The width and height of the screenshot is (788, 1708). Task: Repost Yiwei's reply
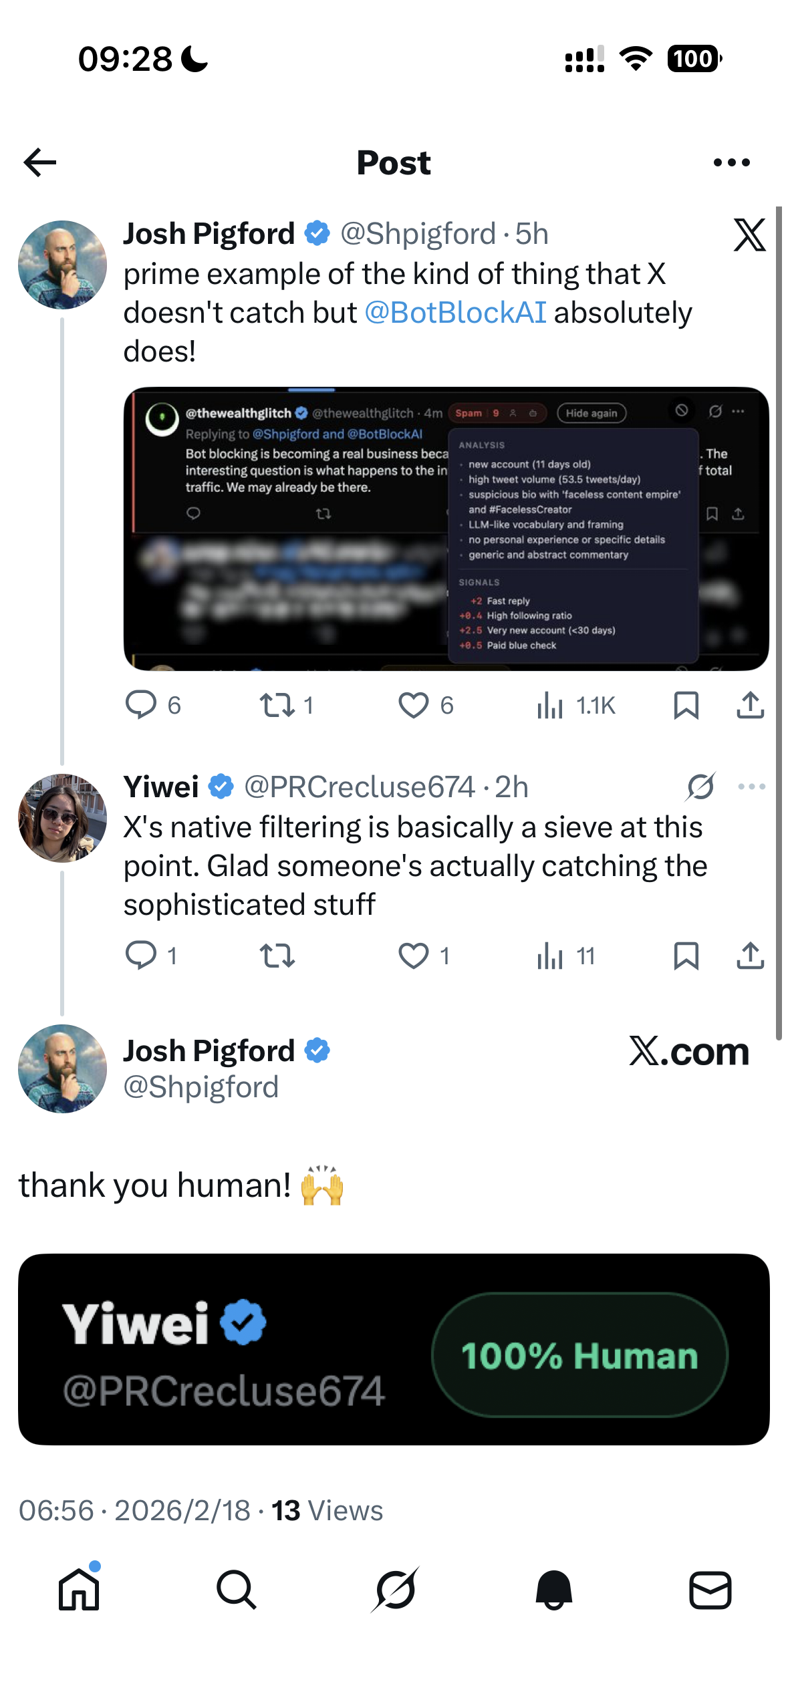pos(277,956)
